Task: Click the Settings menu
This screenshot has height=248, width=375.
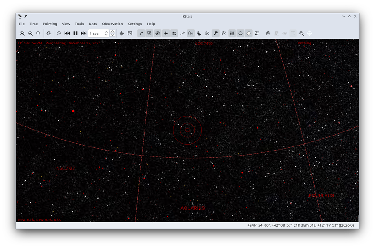Action: (135, 24)
